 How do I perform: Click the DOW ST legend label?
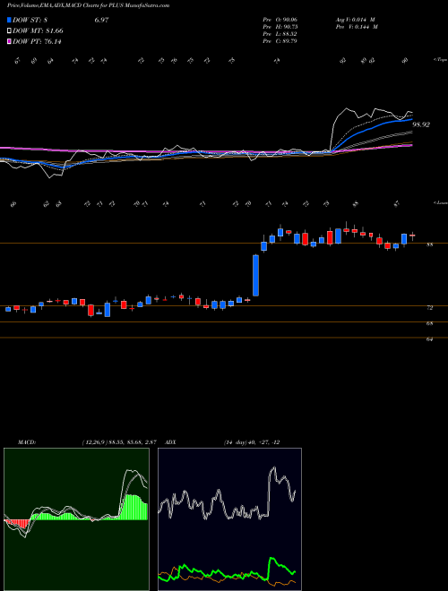point(30,20)
